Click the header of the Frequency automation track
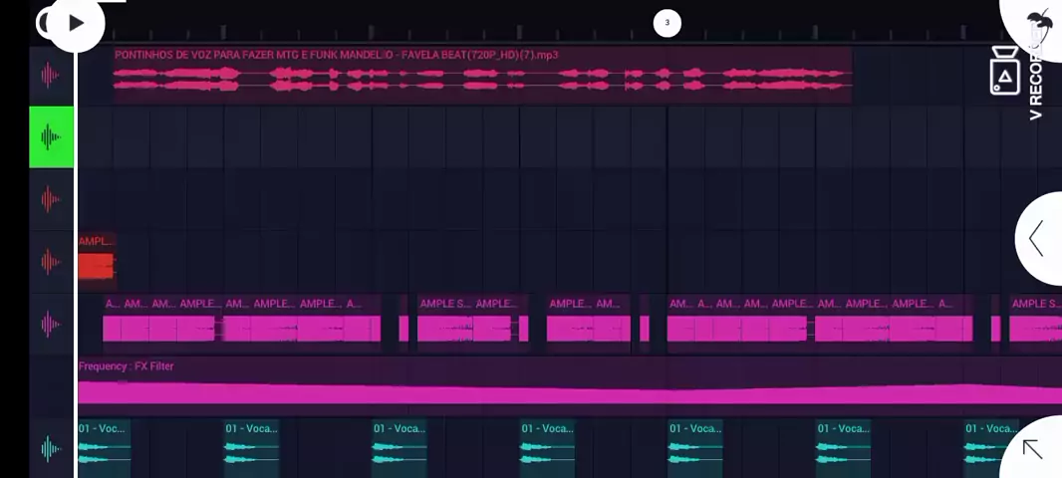Image resolution: width=1062 pixels, height=478 pixels. point(51,386)
